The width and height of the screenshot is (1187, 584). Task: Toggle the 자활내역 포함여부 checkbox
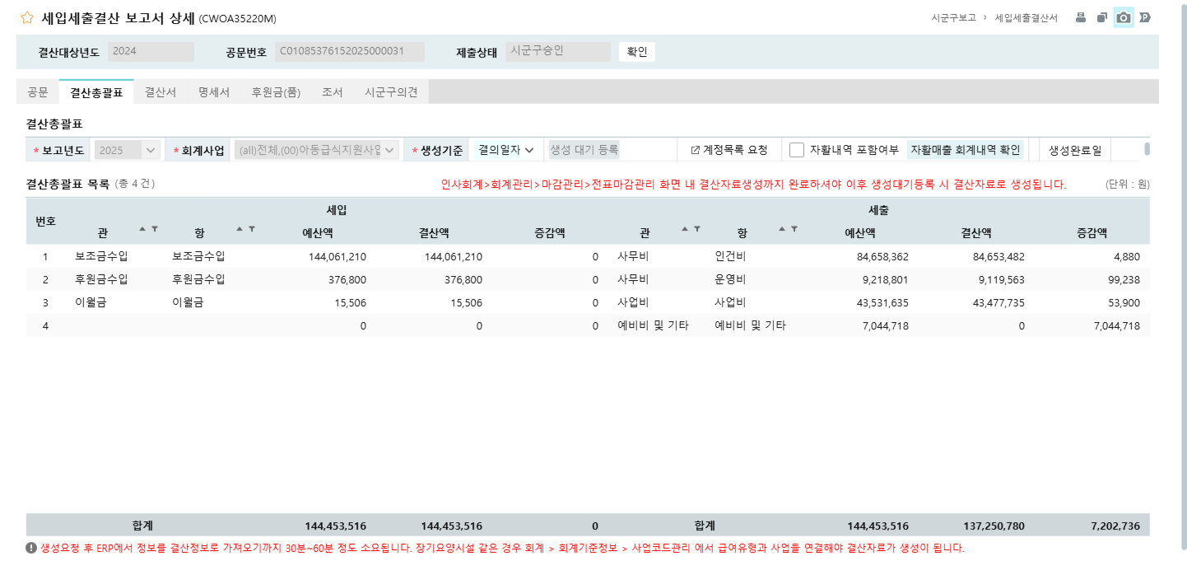click(797, 150)
